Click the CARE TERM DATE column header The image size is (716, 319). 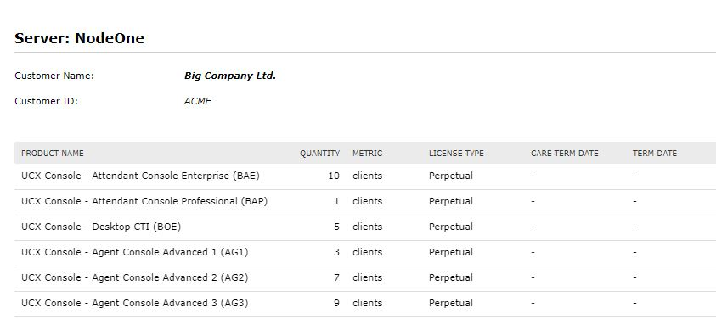click(565, 154)
